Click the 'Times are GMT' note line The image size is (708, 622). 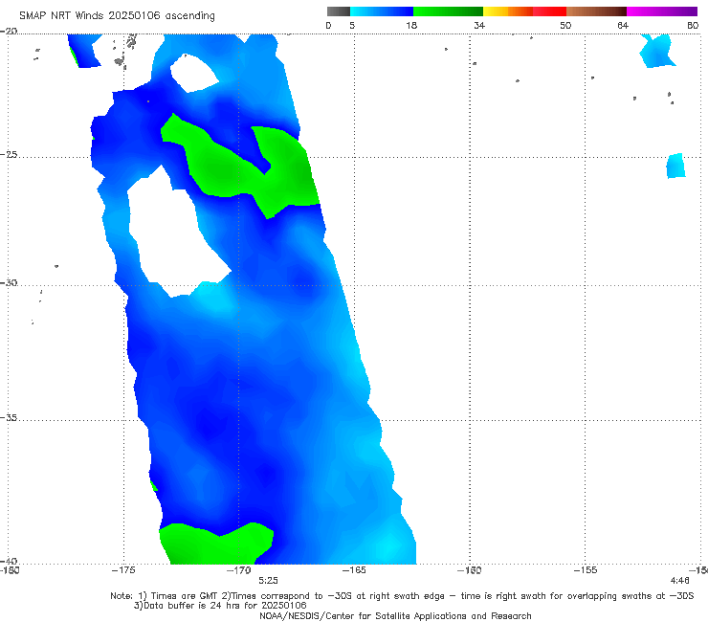point(402,596)
